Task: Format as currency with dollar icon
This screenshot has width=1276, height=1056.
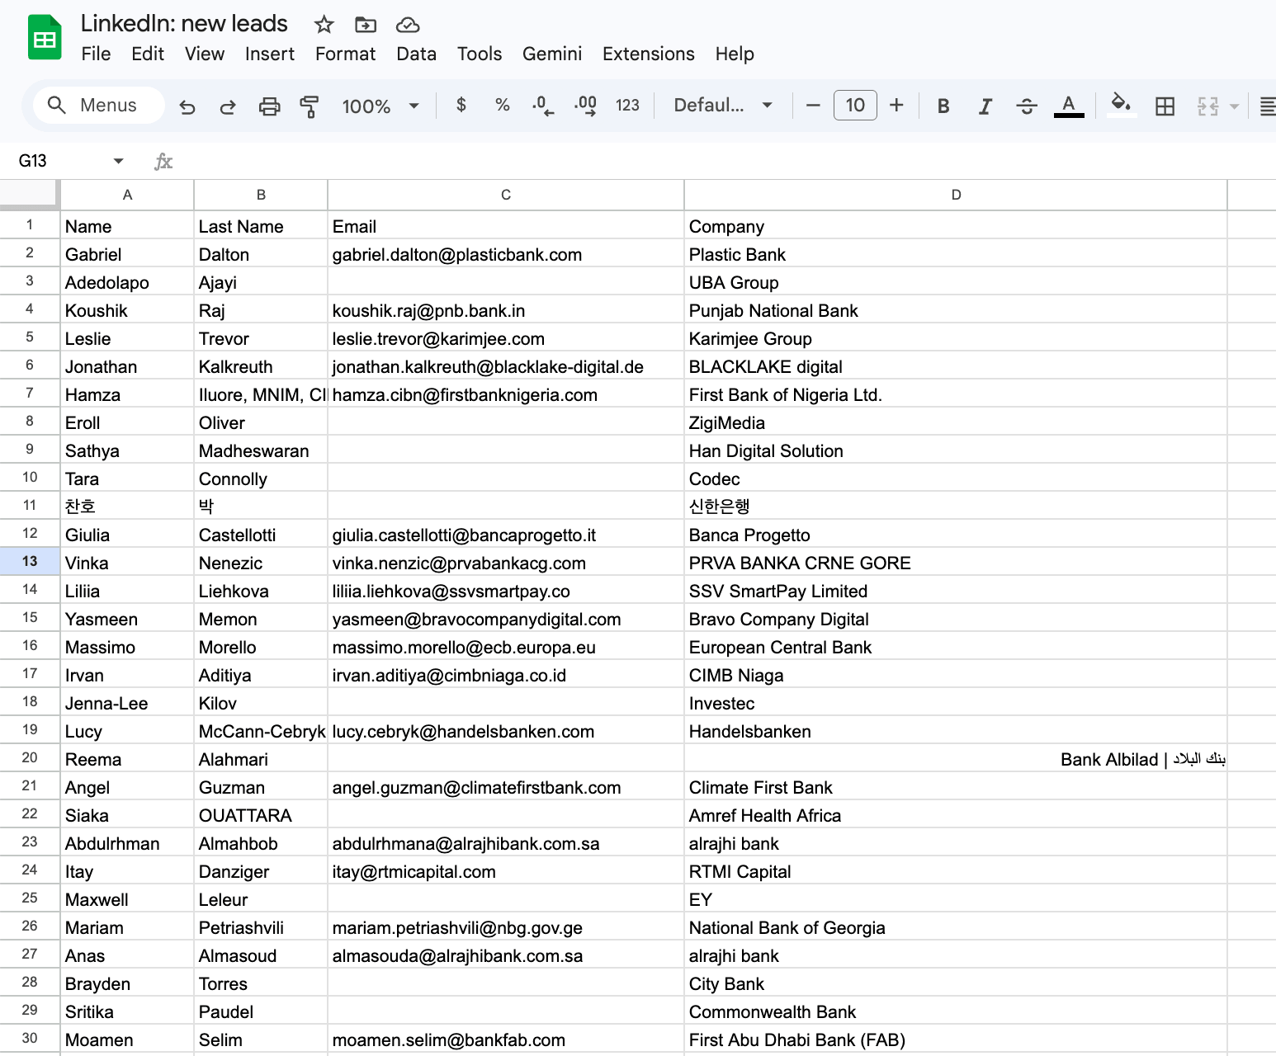Action: point(461,105)
